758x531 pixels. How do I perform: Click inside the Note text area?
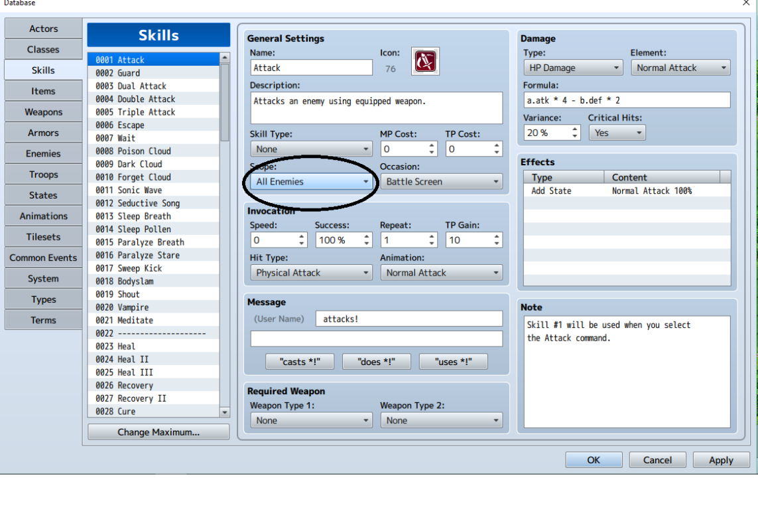[x=627, y=372]
